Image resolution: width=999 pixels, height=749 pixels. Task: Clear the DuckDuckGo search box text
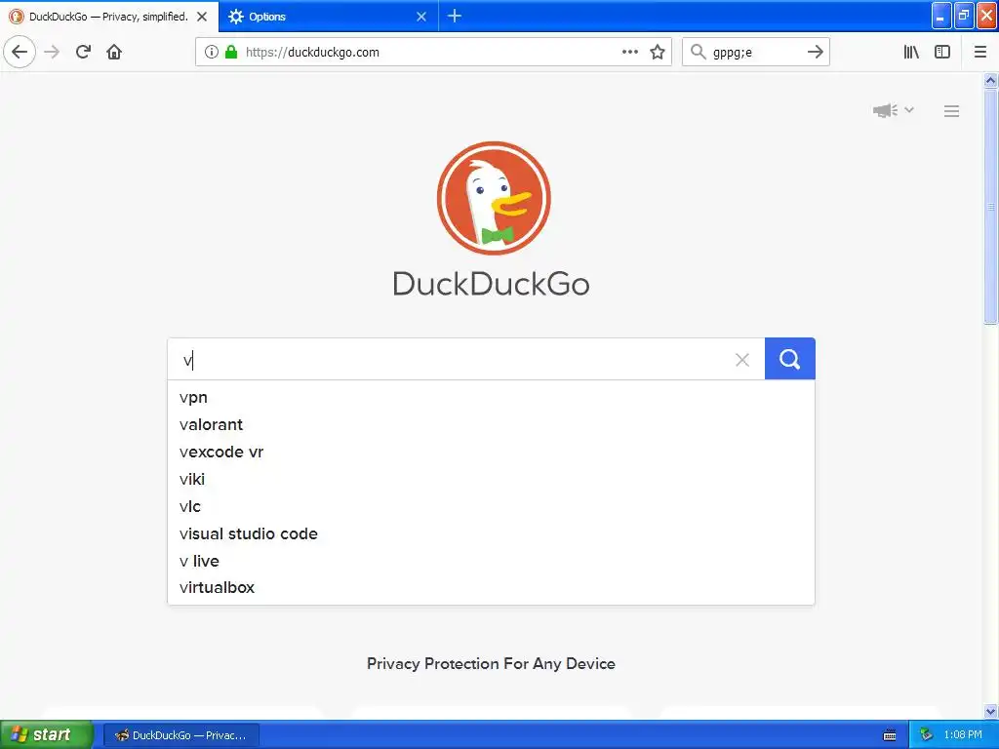click(x=742, y=360)
